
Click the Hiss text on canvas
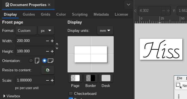[161, 49]
